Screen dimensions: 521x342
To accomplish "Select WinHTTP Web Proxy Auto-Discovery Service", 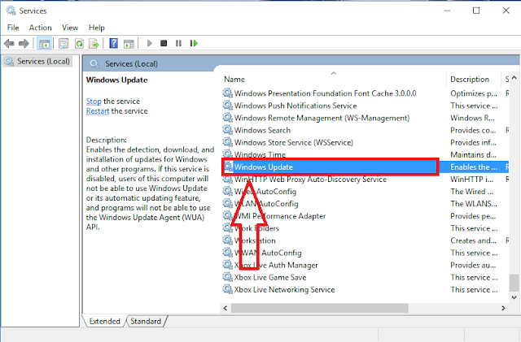I will (310, 180).
